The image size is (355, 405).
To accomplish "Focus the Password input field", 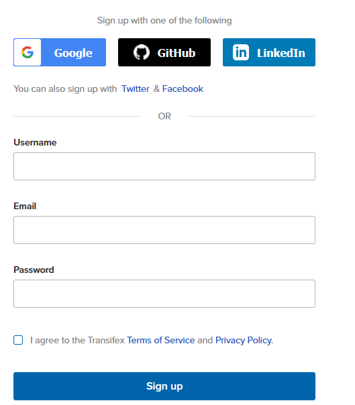I will click(164, 294).
